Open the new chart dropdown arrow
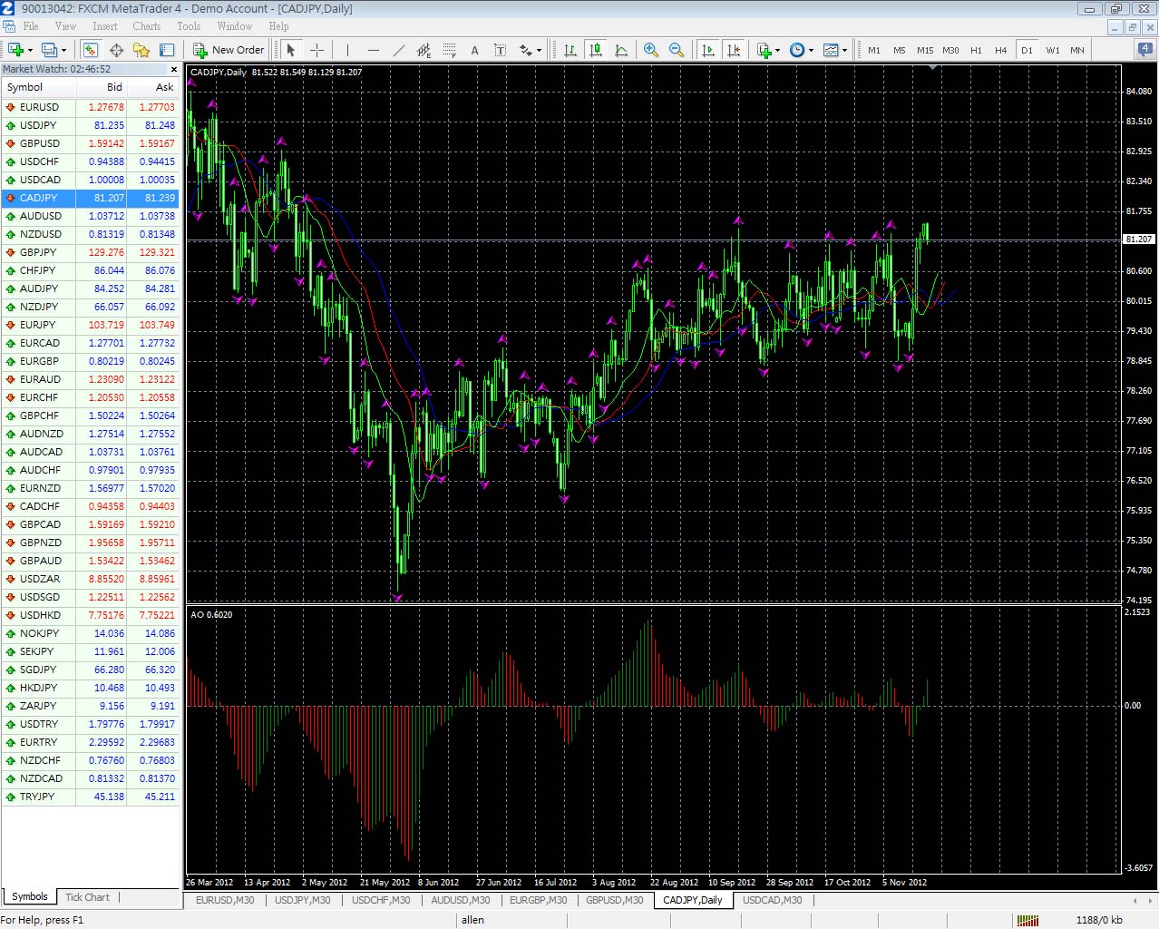This screenshot has width=1159, height=929. 30,50
